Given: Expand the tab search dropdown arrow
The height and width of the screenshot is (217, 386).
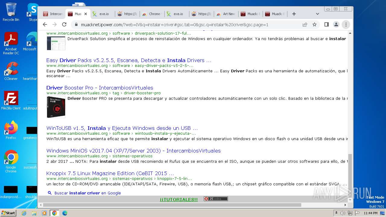Looking at the screenshot, I should [317, 14].
